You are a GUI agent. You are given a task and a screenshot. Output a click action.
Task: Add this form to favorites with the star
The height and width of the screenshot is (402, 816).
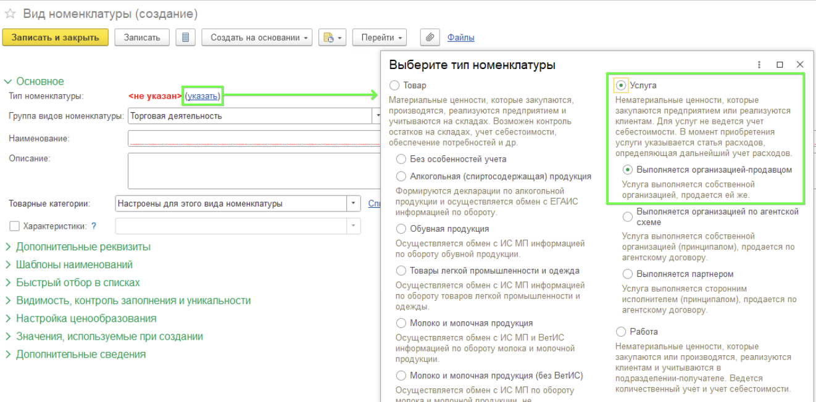10,14
